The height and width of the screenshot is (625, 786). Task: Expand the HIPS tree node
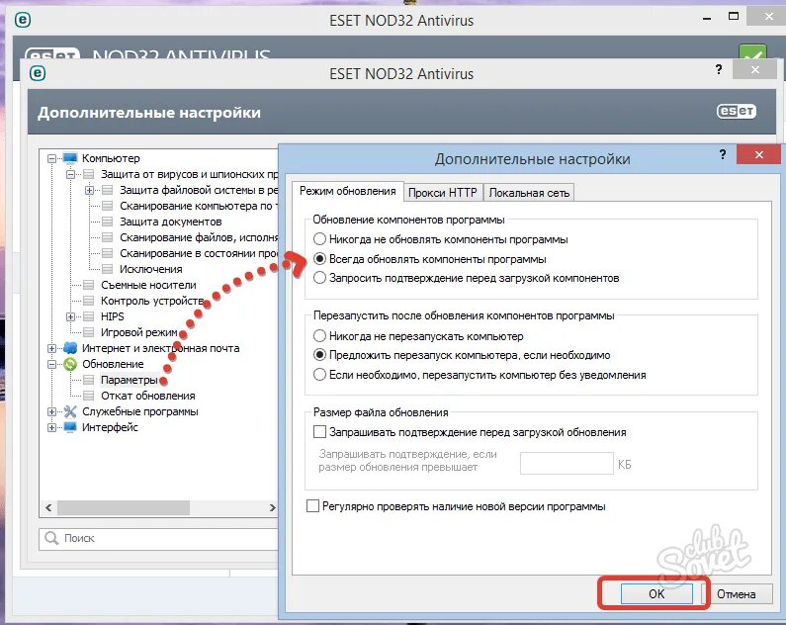(x=70, y=316)
